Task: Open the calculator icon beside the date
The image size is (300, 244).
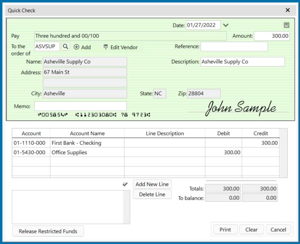Action: 286,25
